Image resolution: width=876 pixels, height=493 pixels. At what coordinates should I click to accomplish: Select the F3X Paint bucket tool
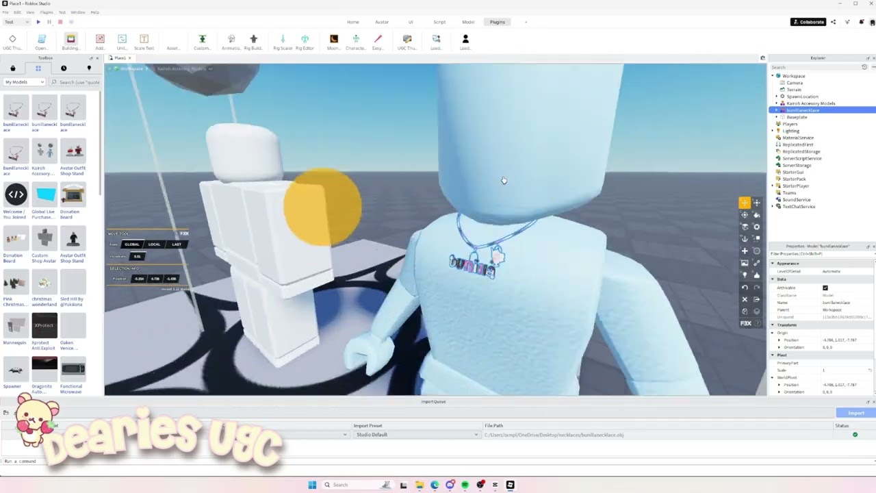coord(756,214)
